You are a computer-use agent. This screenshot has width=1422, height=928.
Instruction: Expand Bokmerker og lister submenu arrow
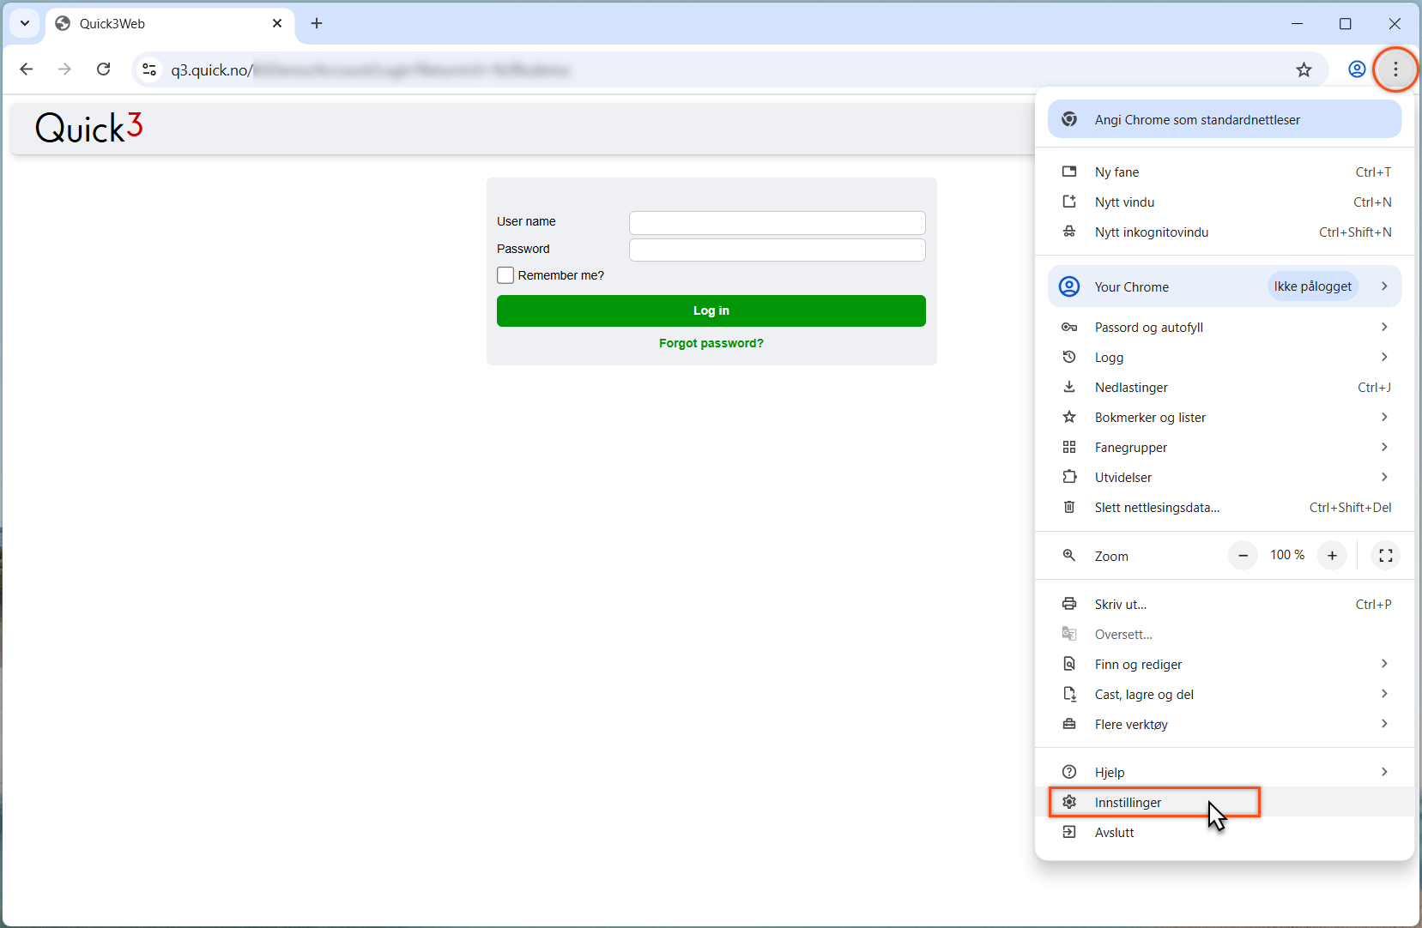coord(1384,417)
